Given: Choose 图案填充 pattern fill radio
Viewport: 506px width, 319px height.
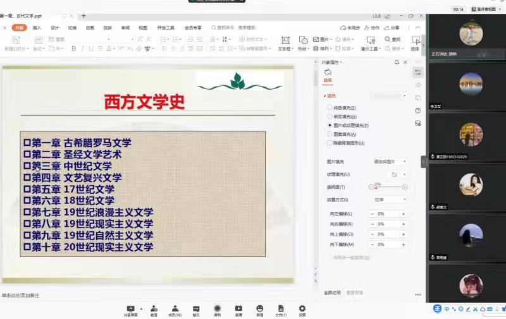Looking at the screenshot, I should pyautogui.click(x=330, y=135).
